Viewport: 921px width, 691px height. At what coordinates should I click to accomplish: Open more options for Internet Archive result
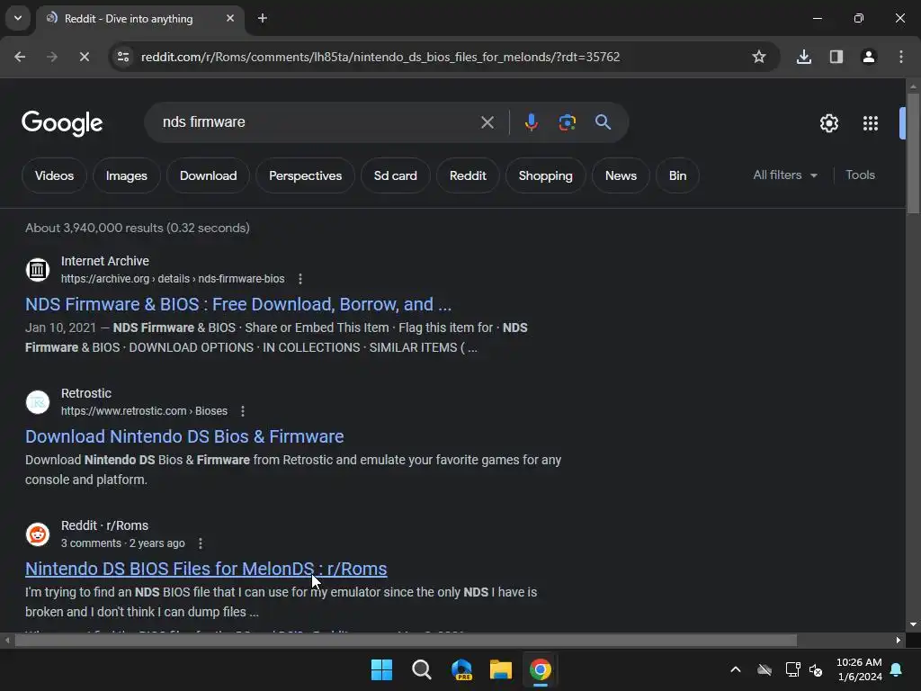pyautogui.click(x=300, y=279)
